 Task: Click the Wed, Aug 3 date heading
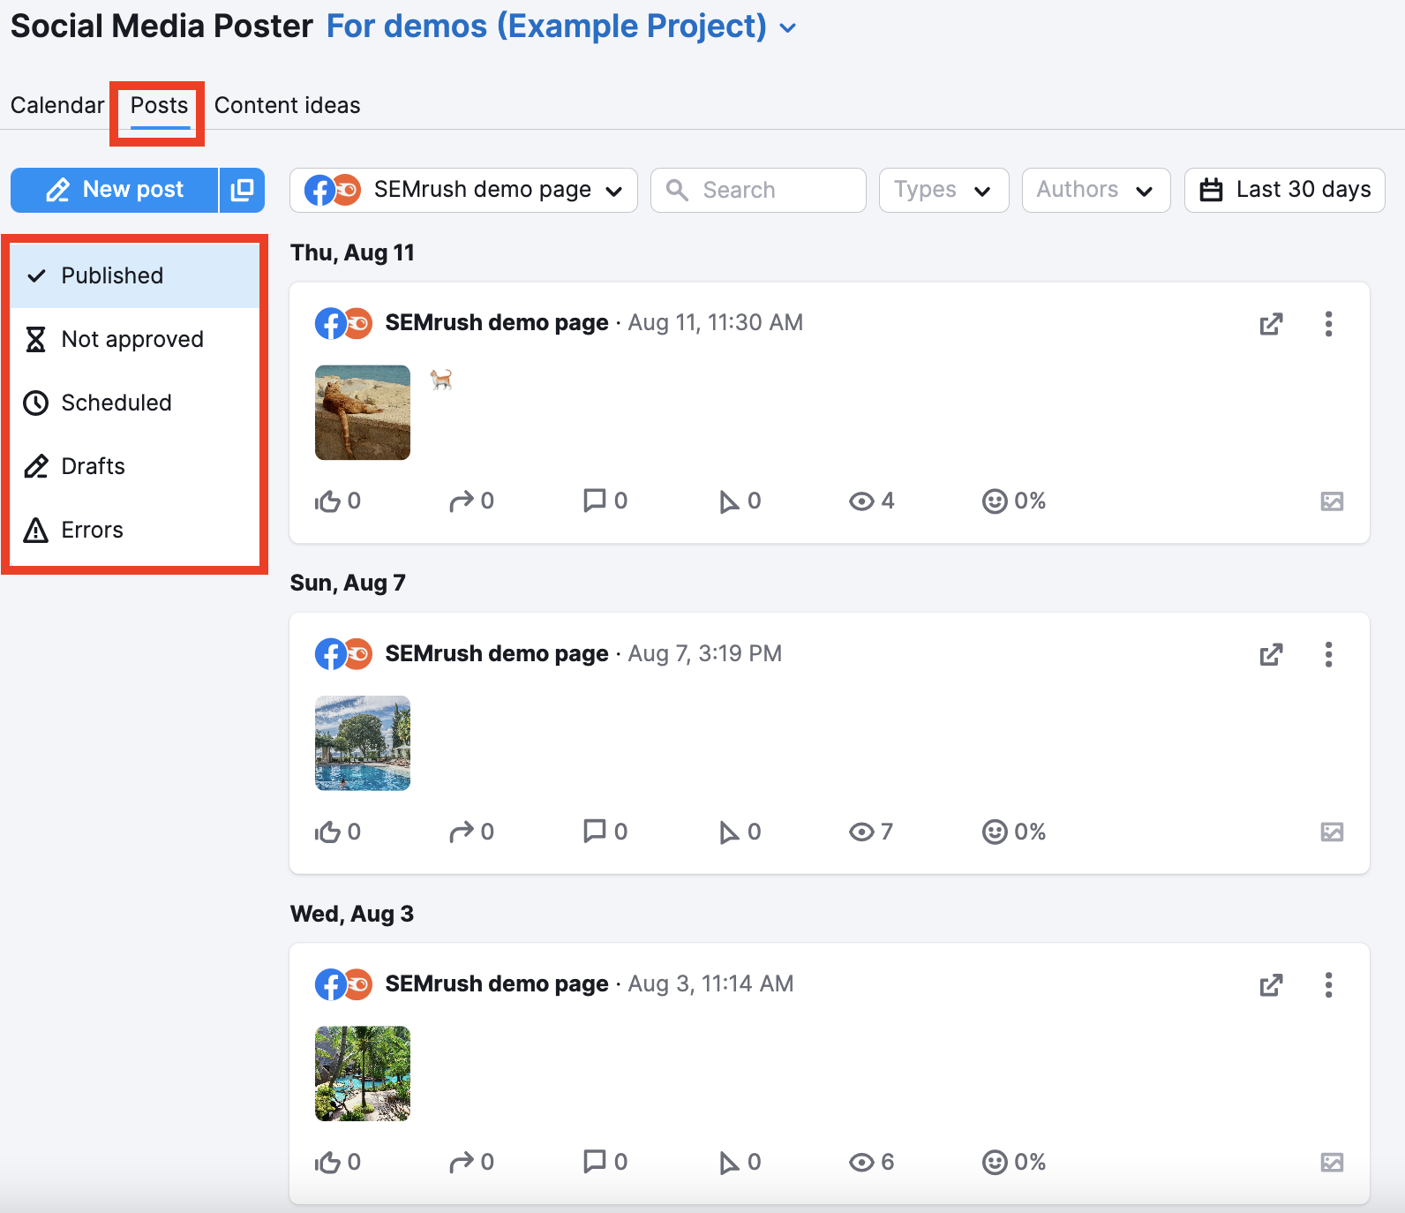[351, 915]
